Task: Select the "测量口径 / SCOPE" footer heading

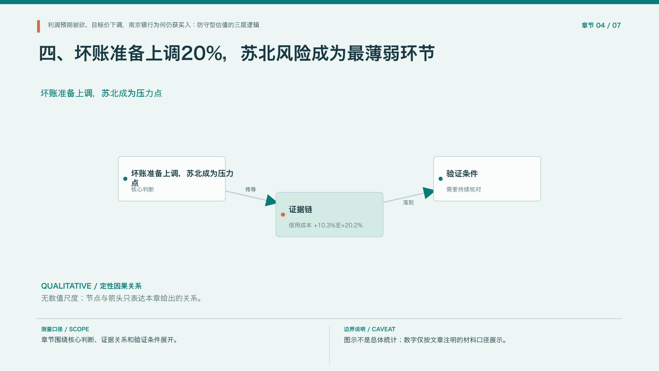Action: [x=65, y=329]
